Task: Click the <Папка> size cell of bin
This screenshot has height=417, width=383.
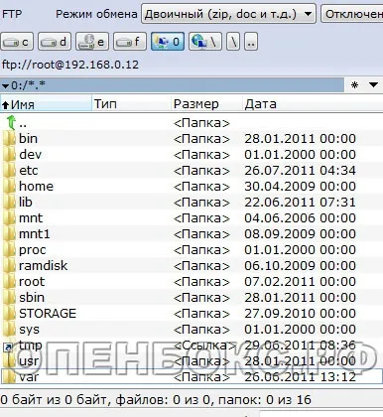Action: (201, 139)
